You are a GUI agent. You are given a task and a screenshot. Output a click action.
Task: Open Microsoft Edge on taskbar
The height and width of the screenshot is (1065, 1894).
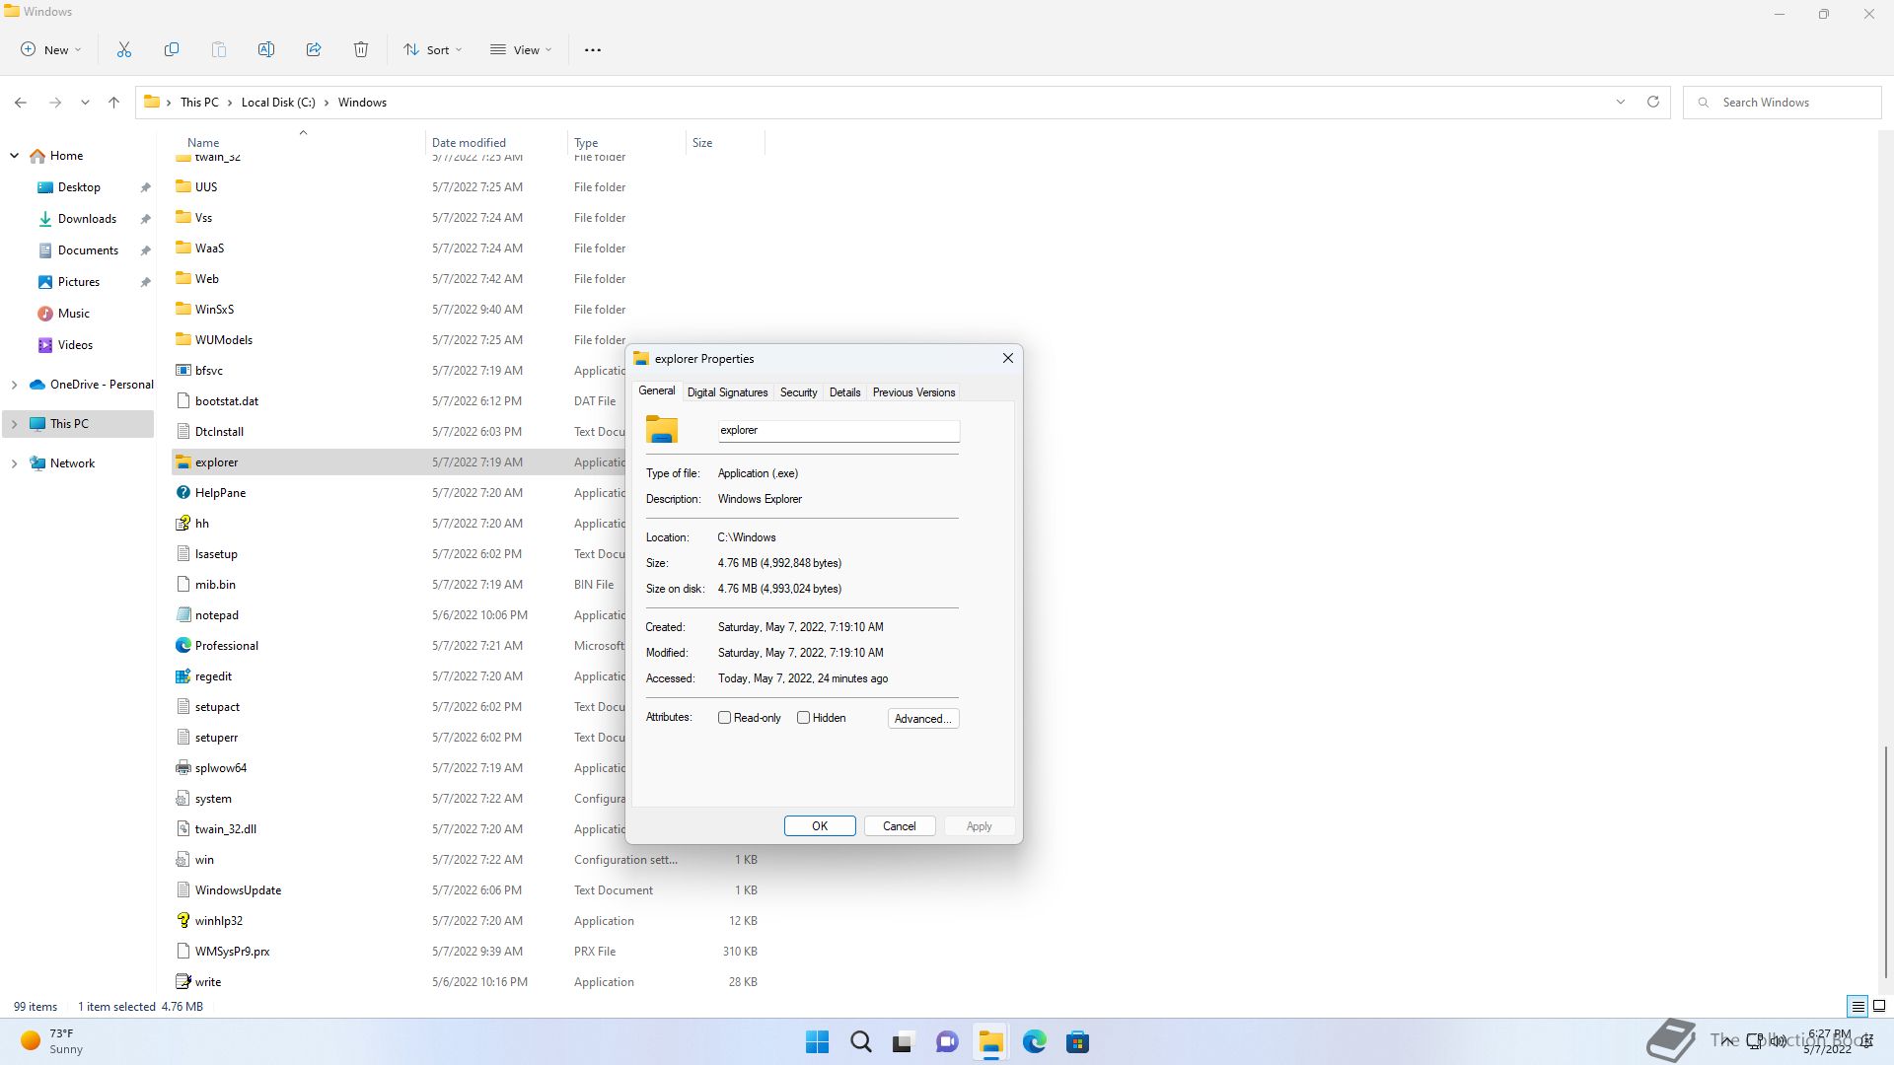(1034, 1042)
